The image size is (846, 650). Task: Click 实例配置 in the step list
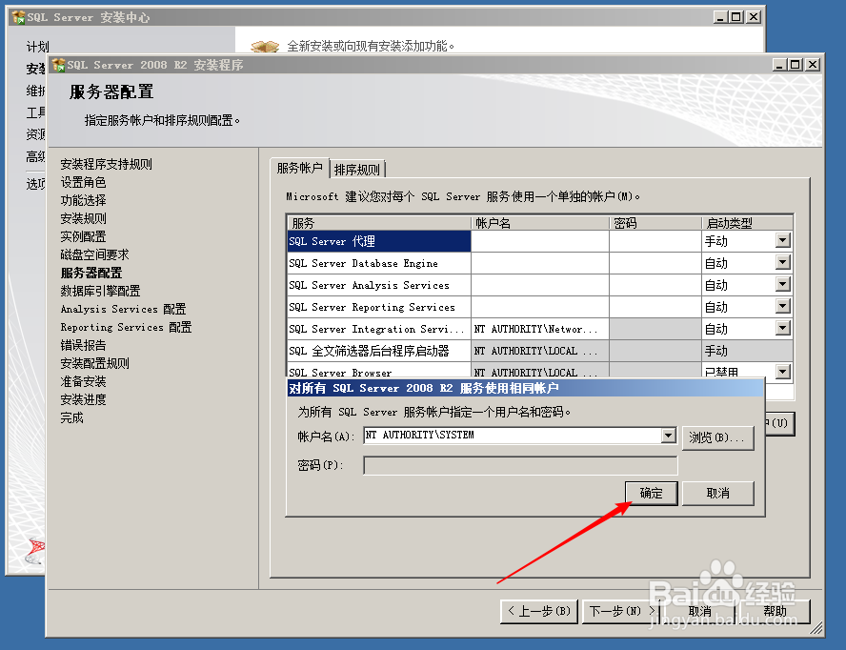pyautogui.click(x=83, y=236)
